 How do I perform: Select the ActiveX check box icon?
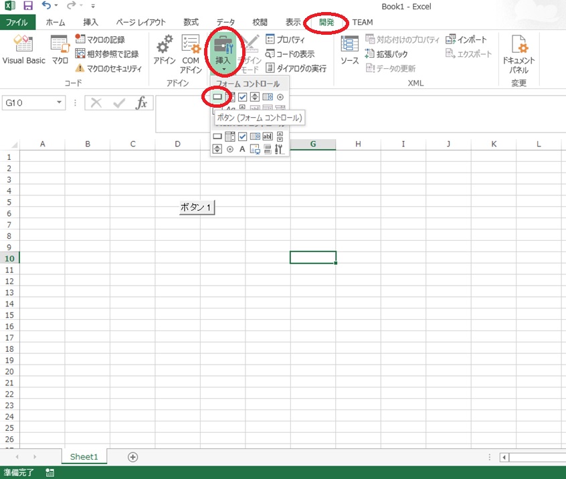pos(243,136)
